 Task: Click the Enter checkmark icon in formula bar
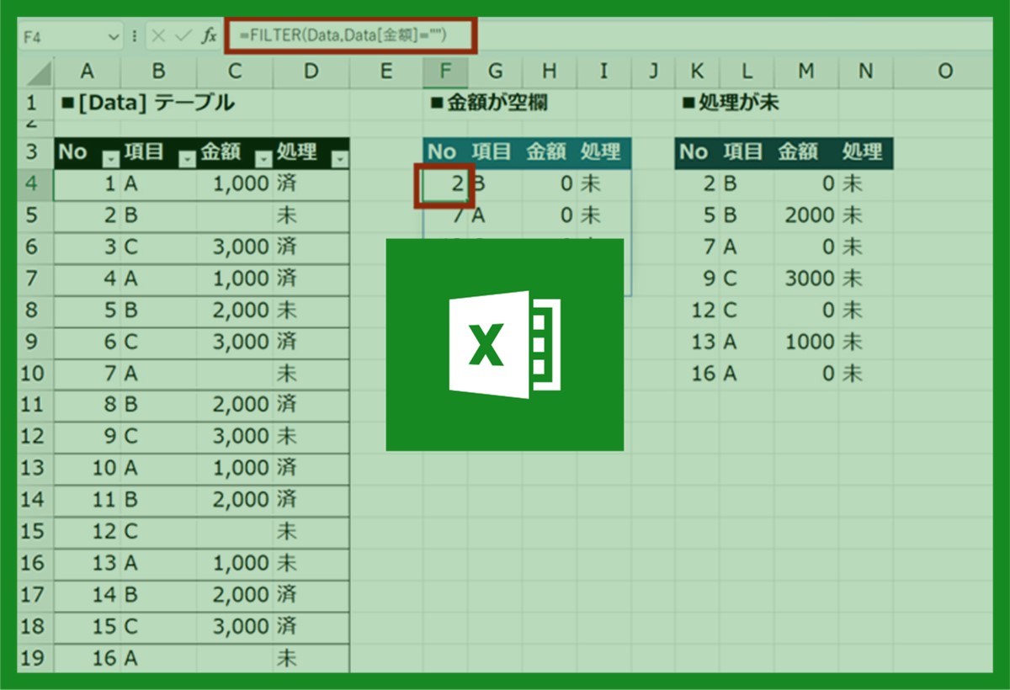click(183, 36)
